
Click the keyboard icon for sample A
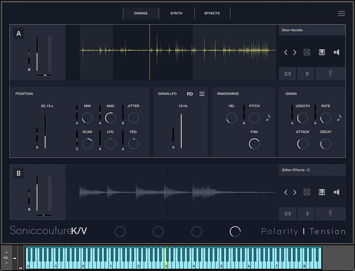point(322,52)
